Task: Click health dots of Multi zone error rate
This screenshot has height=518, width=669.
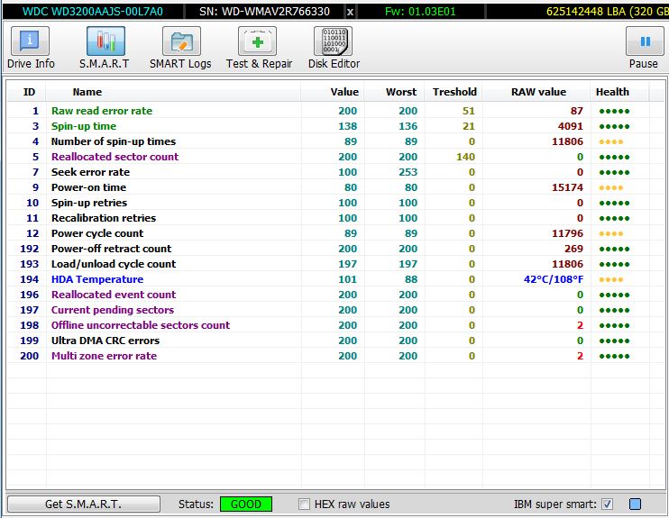Action: pos(614,357)
